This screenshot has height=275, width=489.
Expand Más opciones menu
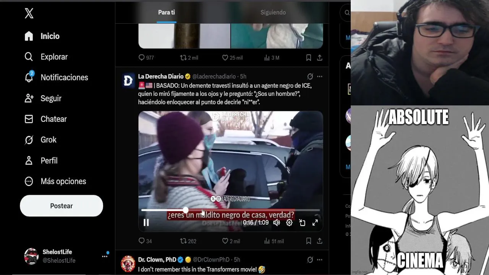pos(55,181)
